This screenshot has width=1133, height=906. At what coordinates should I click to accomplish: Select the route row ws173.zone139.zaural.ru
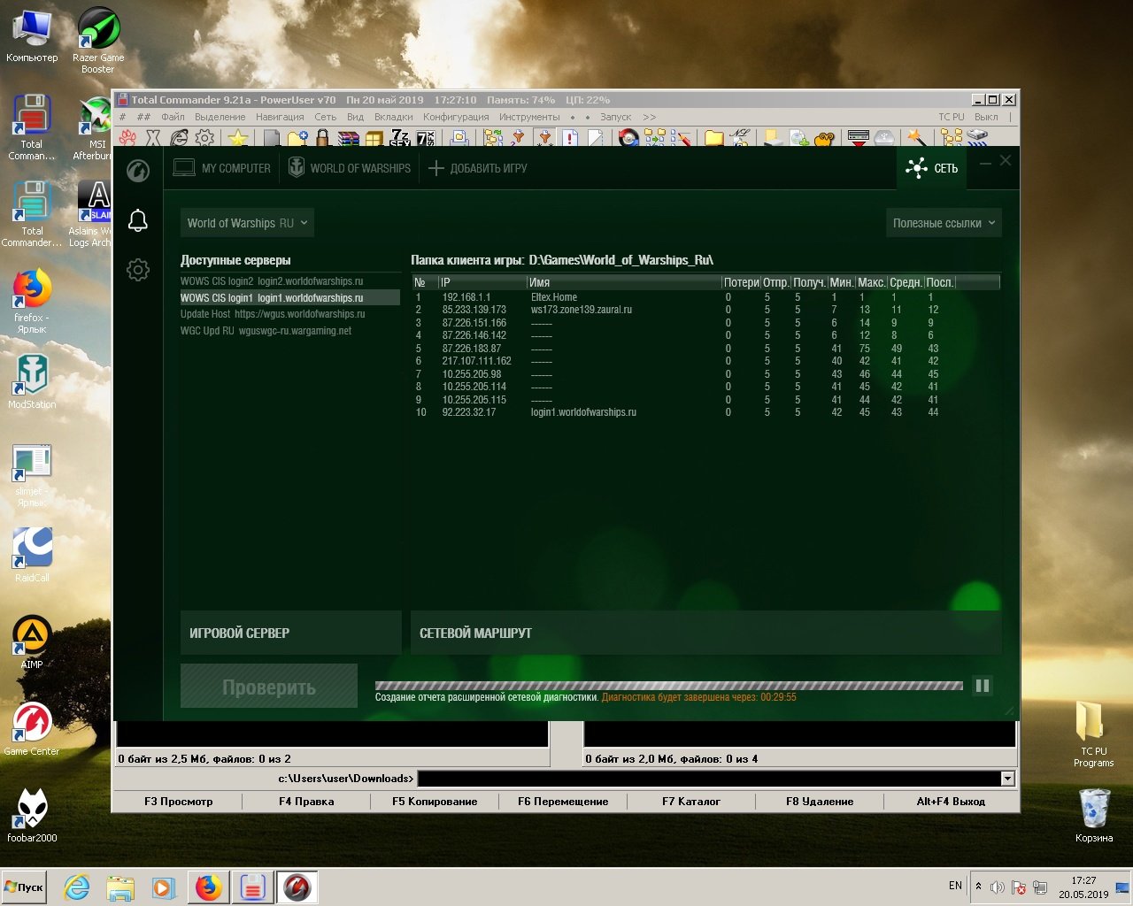706,310
